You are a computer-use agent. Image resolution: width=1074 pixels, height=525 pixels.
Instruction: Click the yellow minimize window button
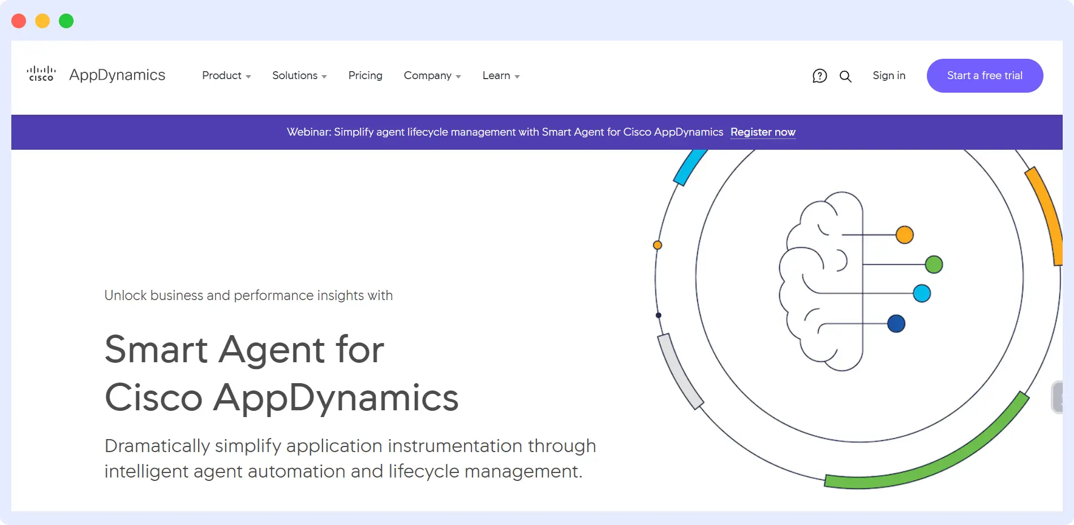(x=42, y=21)
